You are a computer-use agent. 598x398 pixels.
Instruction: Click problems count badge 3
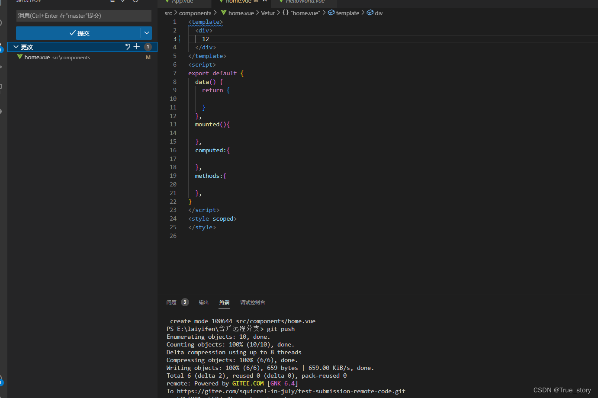(x=185, y=302)
